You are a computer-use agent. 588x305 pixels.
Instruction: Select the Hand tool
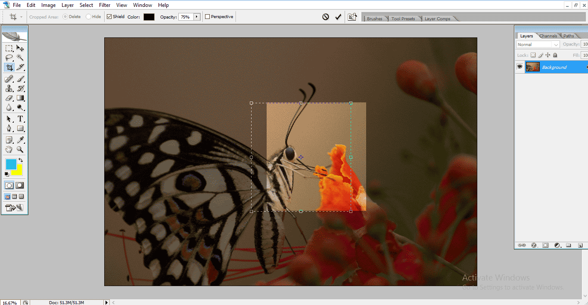click(9, 150)
